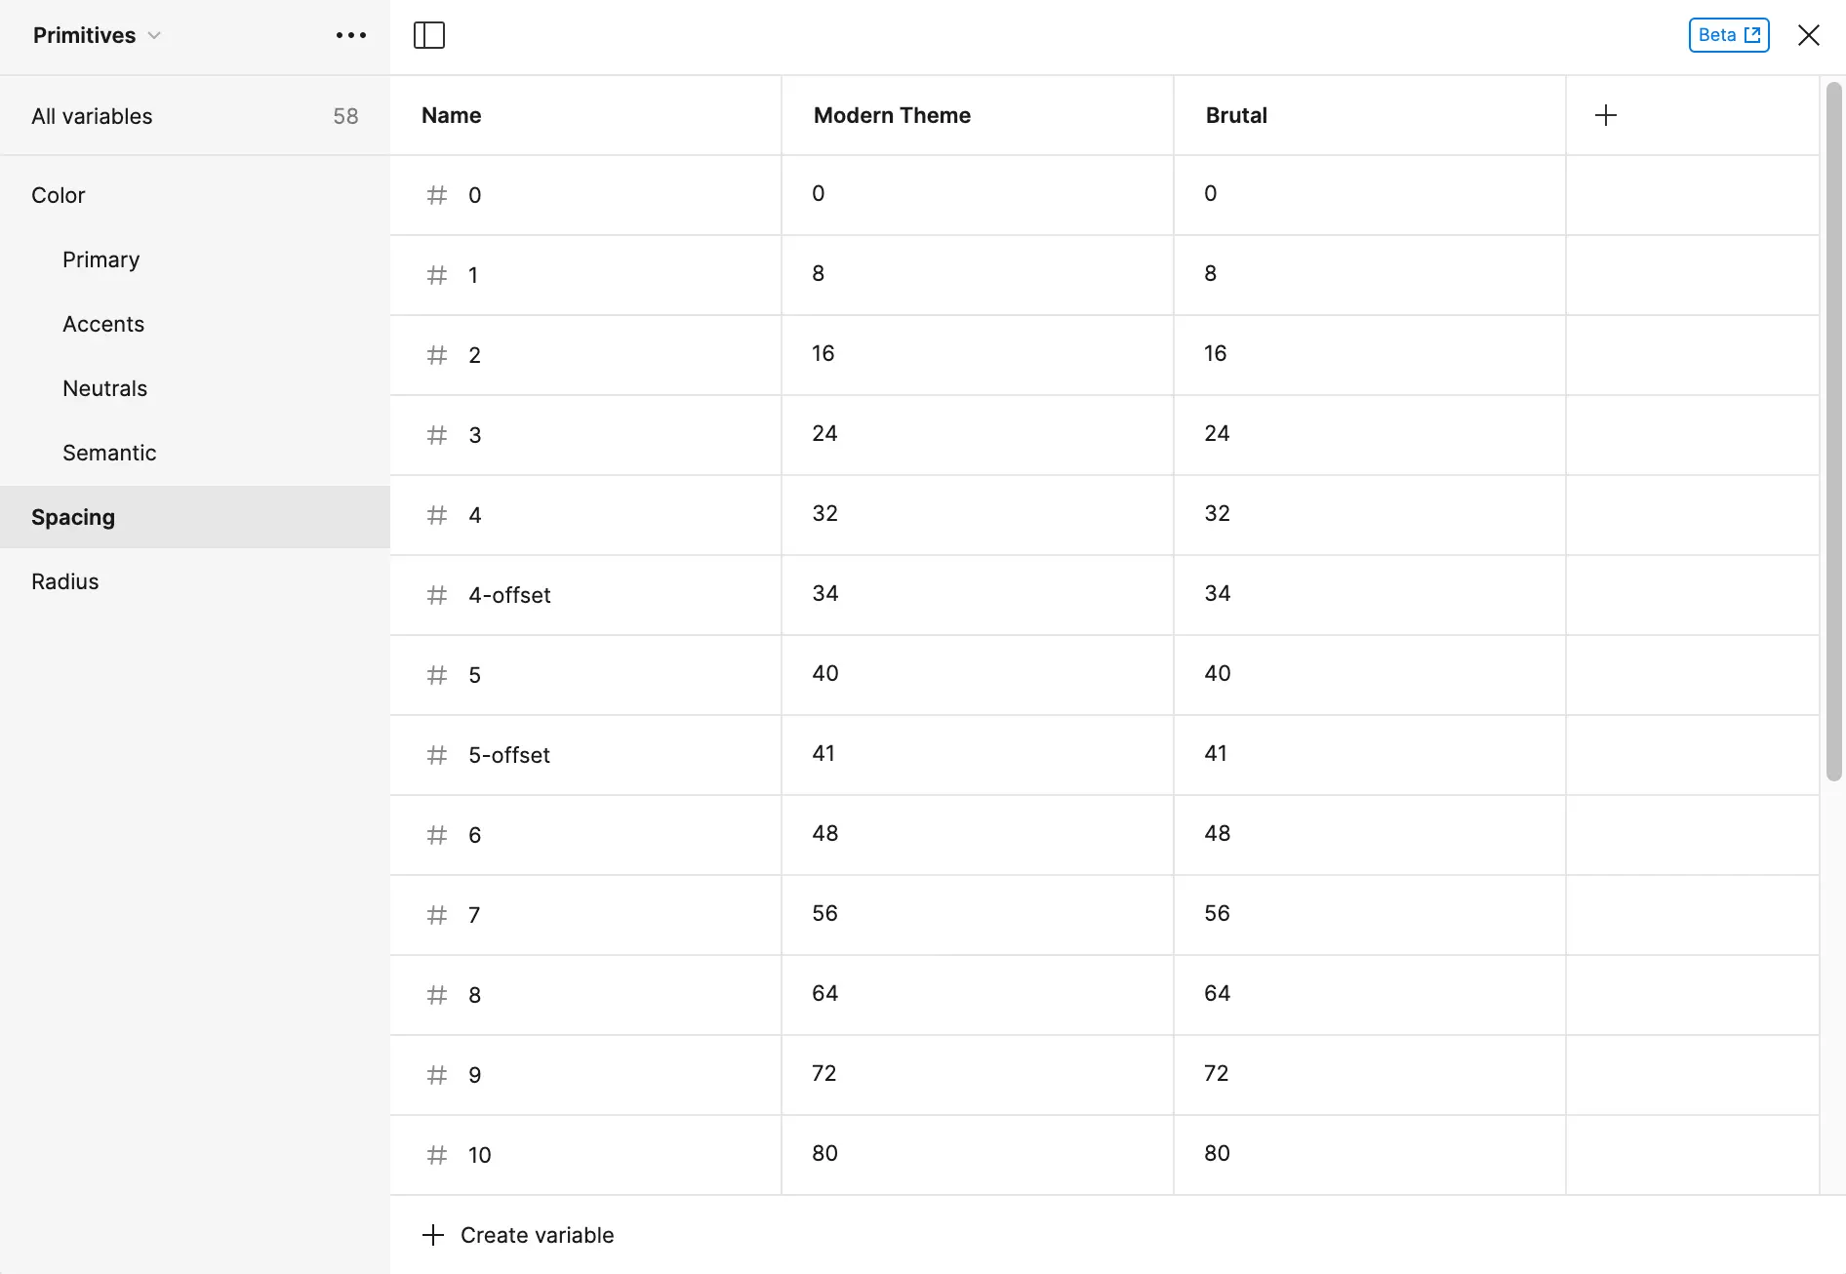Edit Modern Theme value 34 for 4-offset
The width and height of the screenshot is (1846, 1274).
[978, 594]
